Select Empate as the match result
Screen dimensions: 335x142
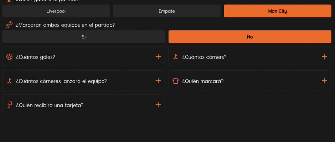coord(167,11)
